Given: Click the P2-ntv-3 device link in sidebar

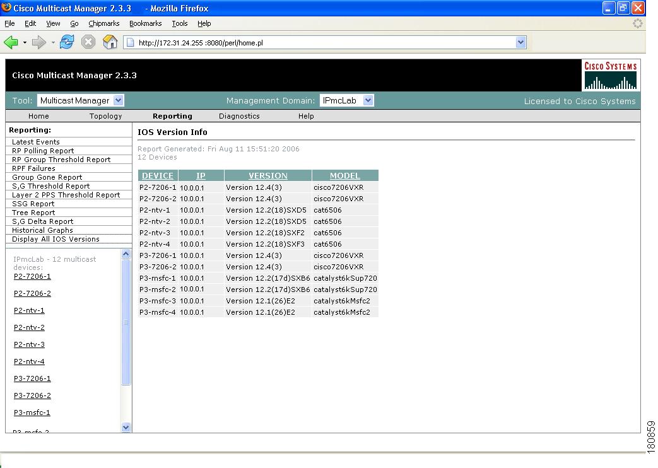Looking at the screenshot, I should pos(29,344).
